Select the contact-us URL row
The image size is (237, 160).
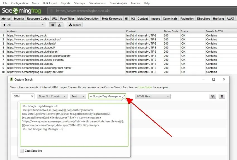click(118, 39)
